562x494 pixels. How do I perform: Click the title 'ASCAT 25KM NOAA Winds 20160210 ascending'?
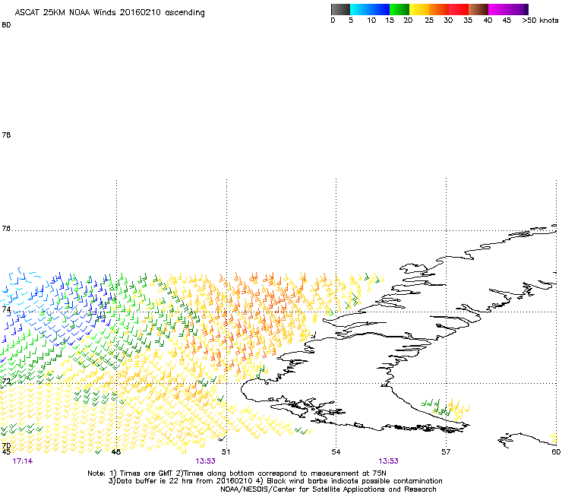(x=109, y=13)
